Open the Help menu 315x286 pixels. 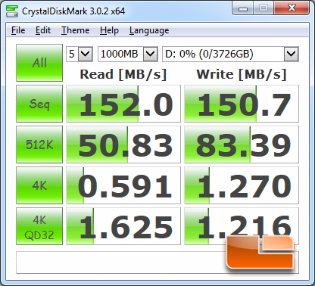click(x=109, y=30)
